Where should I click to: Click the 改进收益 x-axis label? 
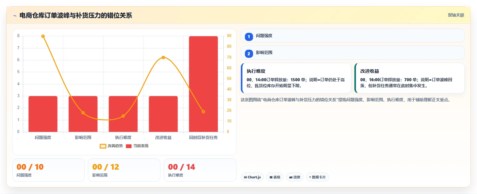click(x=163, y=137)
